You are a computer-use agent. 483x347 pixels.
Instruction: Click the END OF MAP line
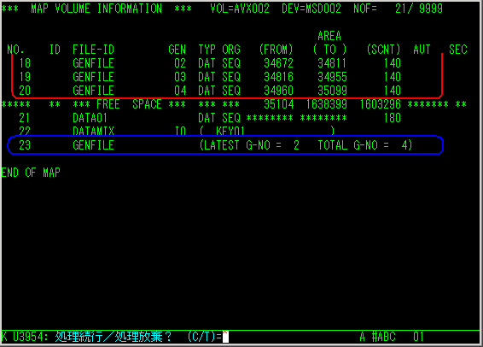point(31,173)
